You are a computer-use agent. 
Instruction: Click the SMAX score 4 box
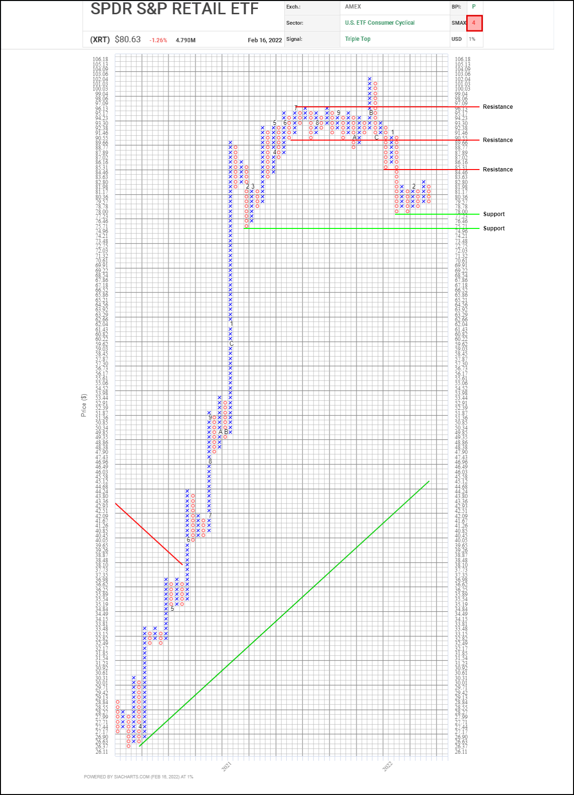pyautogui.click(x=474, y=23)
